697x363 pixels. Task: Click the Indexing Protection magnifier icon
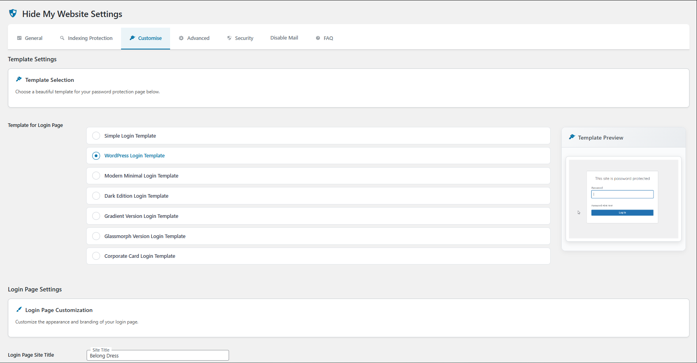[x=62, y=38]
